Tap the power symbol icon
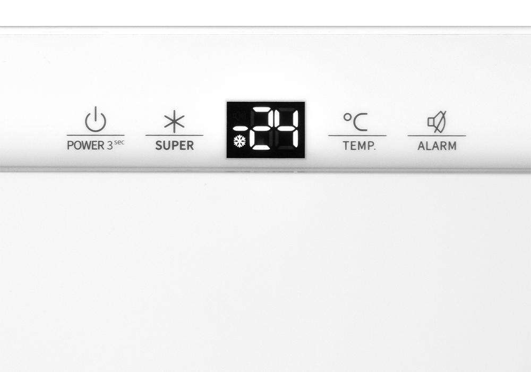Viewport: 531px width, 372px height. [96, 119]
